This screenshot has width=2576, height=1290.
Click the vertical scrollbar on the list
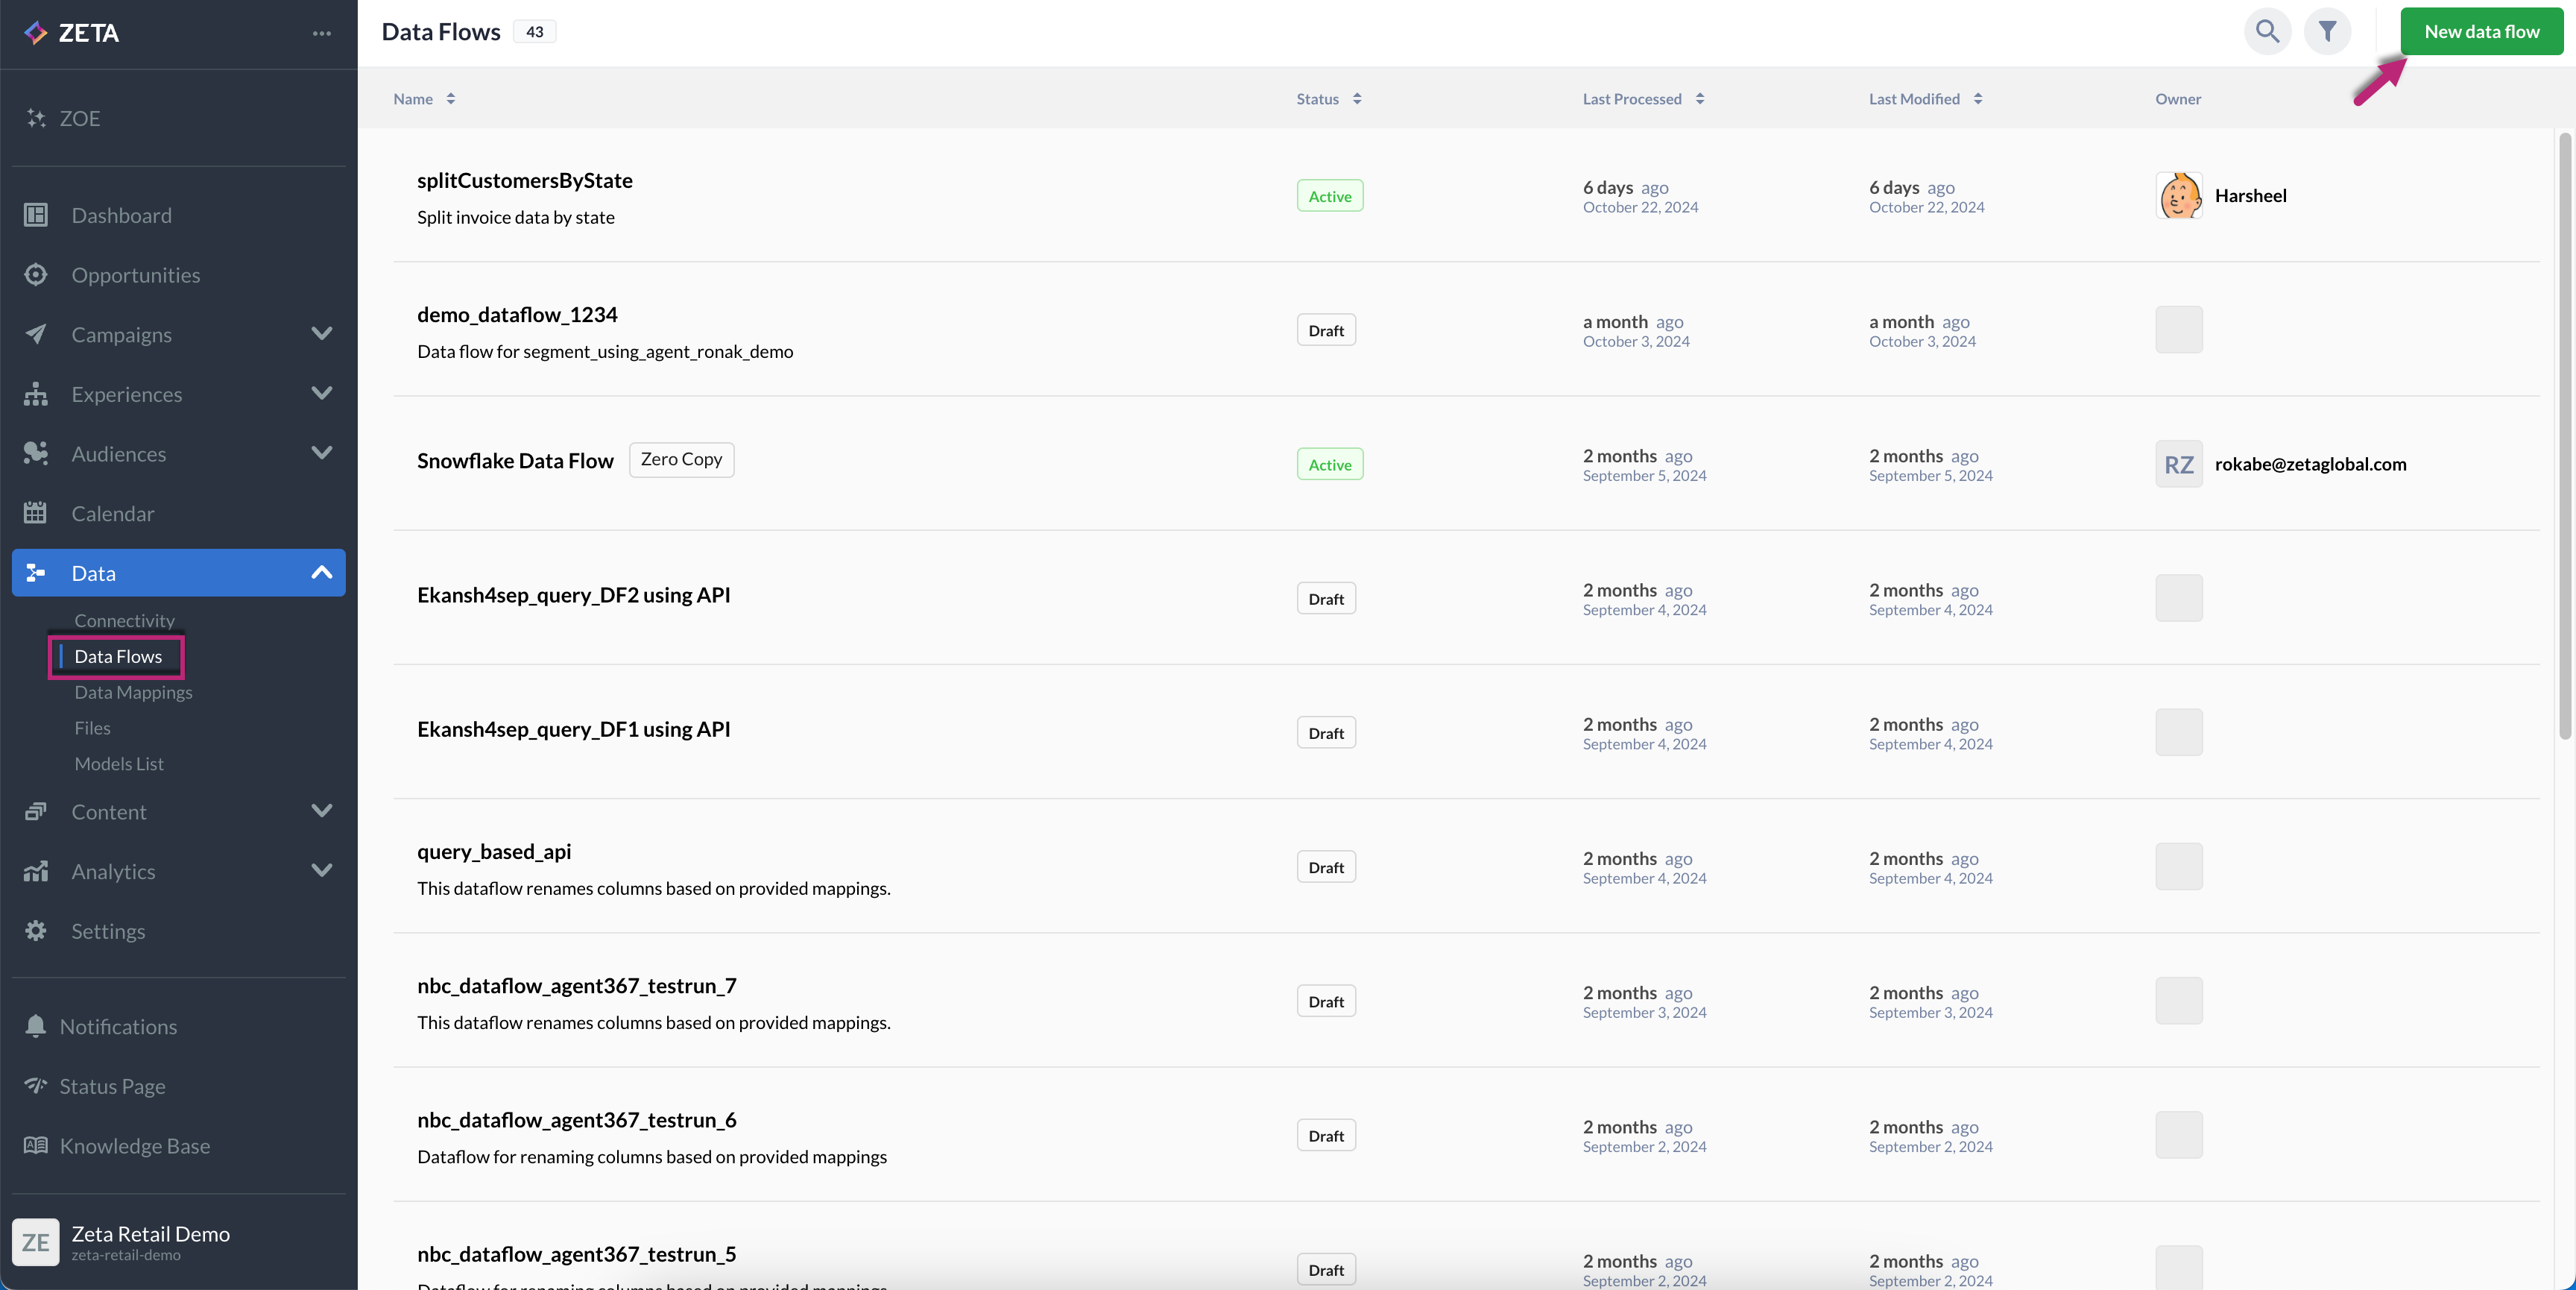[2564, 436]
